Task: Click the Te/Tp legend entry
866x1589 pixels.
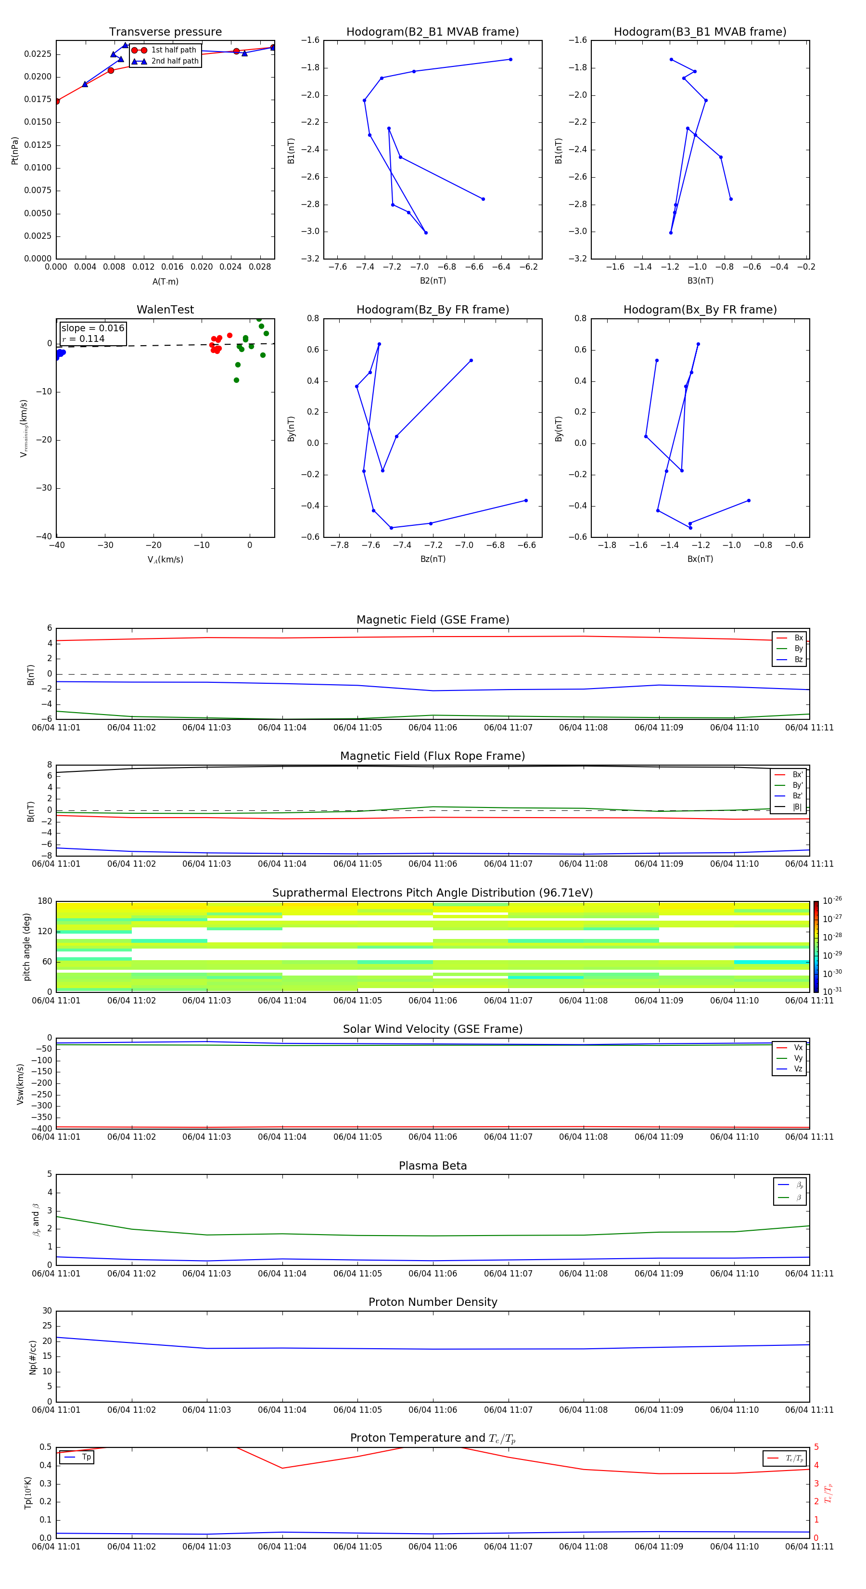Action: click(785, 1458)
